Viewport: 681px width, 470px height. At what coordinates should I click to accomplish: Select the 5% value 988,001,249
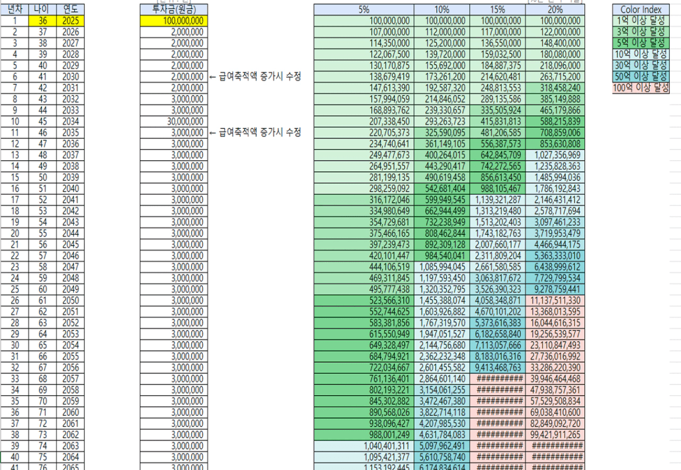click(x=363, y=434)
